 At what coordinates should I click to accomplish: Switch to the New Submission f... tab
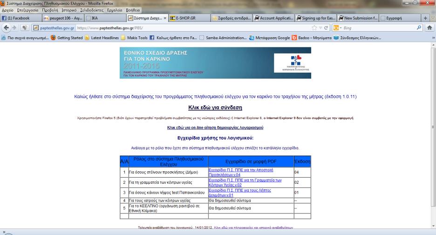358,18
